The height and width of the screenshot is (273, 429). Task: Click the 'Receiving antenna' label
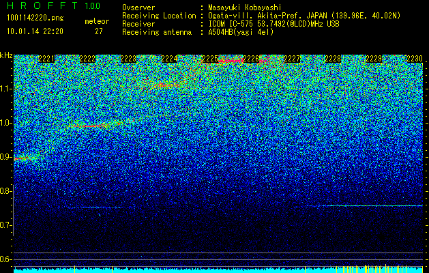click(157, 32)
